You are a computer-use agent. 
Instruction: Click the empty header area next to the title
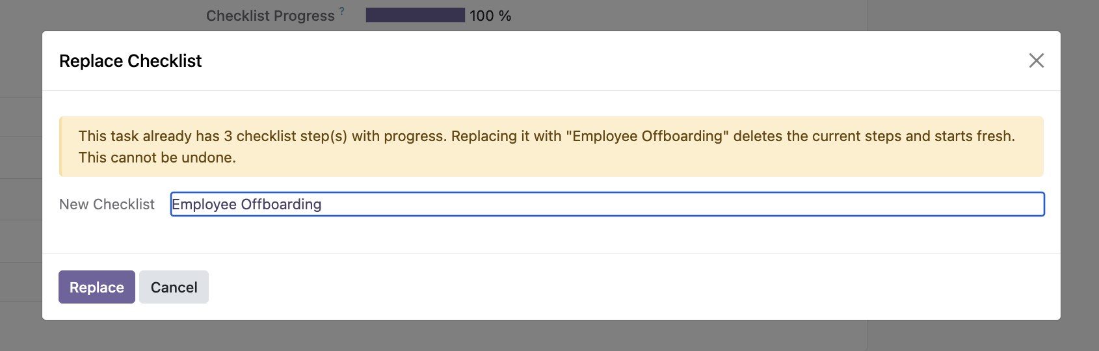tap(611, 60)
